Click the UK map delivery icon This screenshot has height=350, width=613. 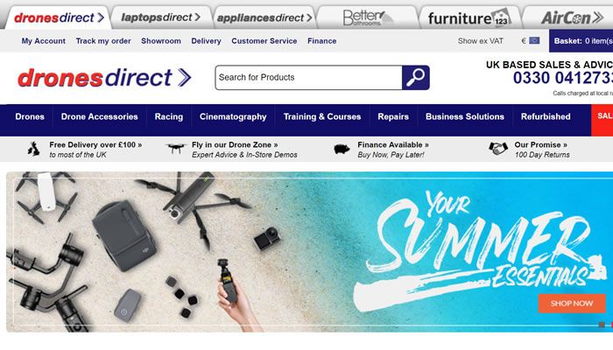(34, 150)
